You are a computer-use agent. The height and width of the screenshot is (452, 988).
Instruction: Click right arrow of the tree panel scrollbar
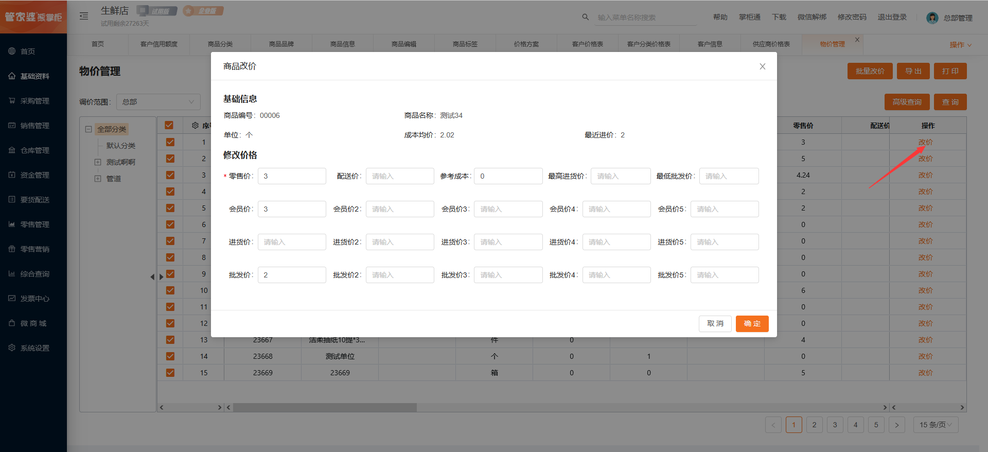(220, 407)
